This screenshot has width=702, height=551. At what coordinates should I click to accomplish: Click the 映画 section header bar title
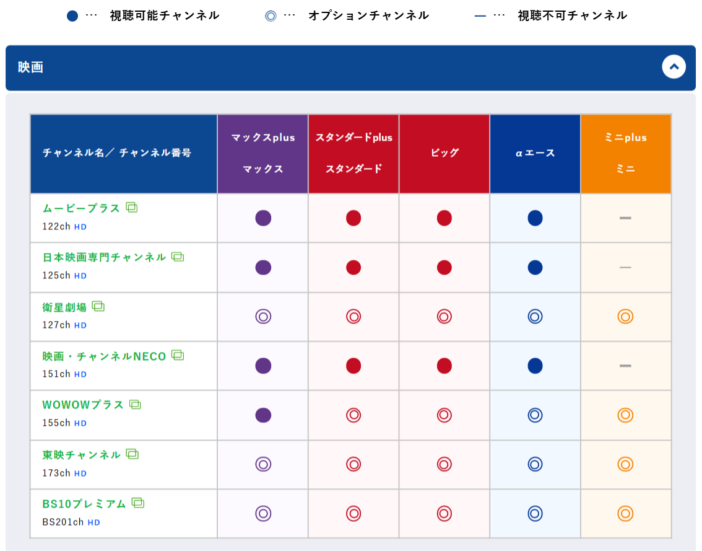click(x=30, y=68)
